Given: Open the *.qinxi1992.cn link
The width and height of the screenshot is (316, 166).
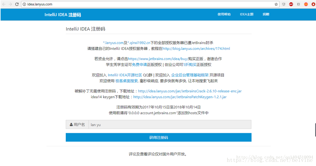Looking at the screenshot, I should click(139, 43).
